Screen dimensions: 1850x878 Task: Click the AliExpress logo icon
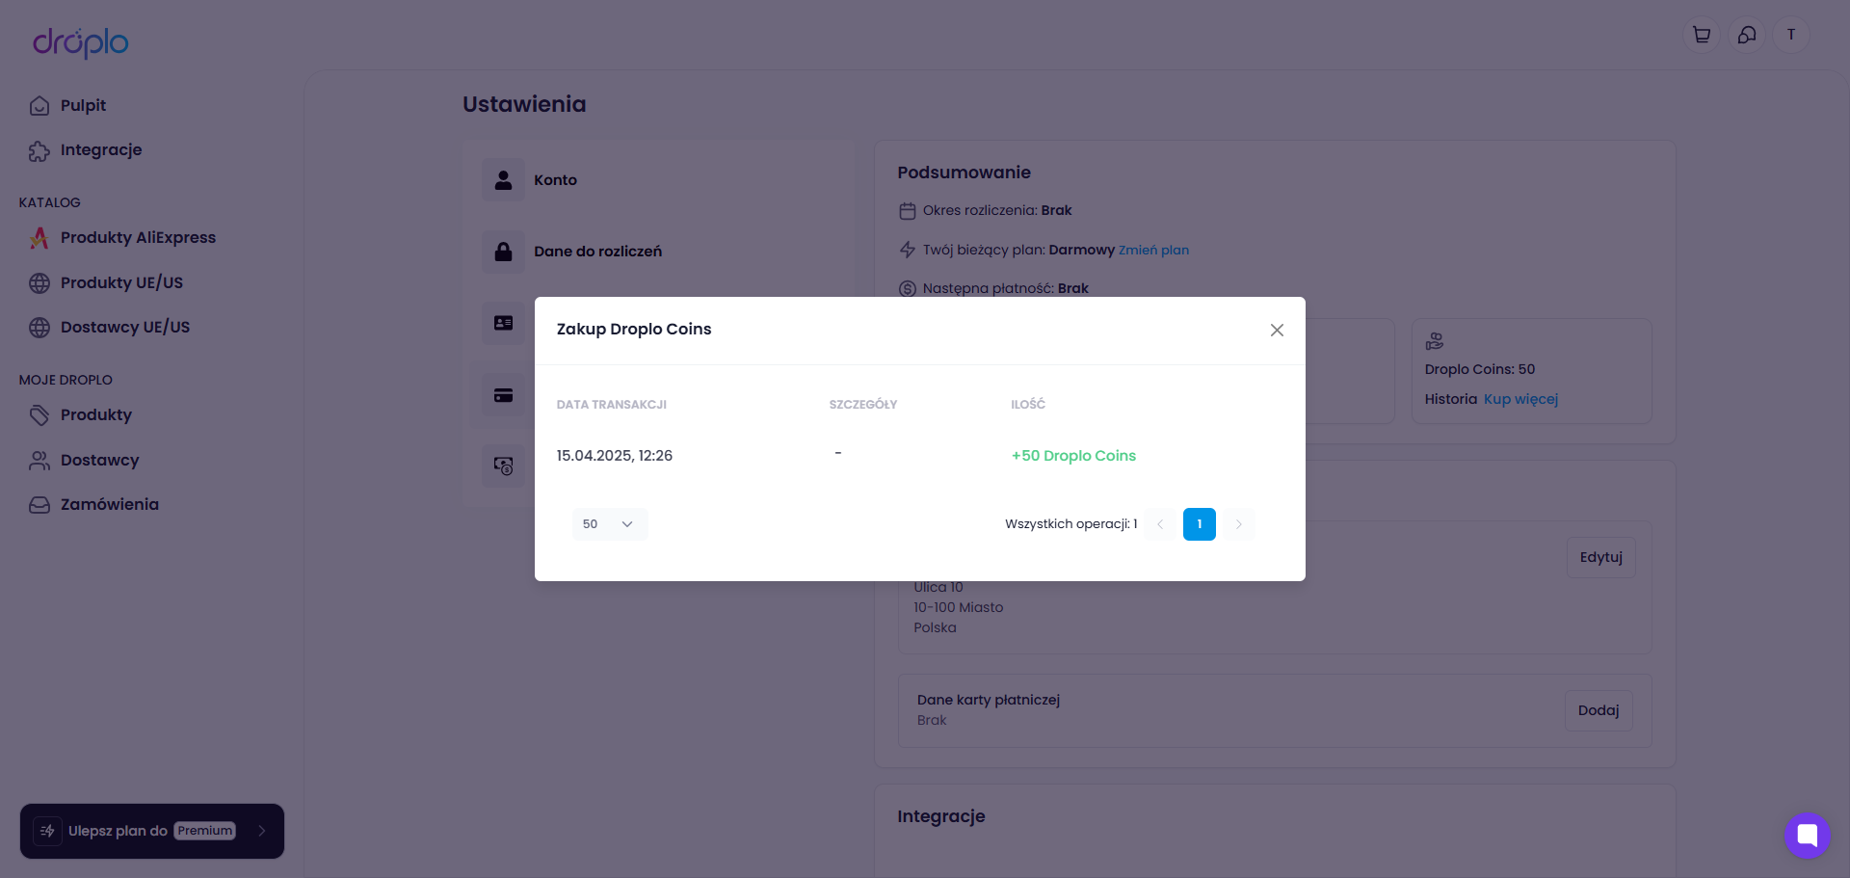40,238
